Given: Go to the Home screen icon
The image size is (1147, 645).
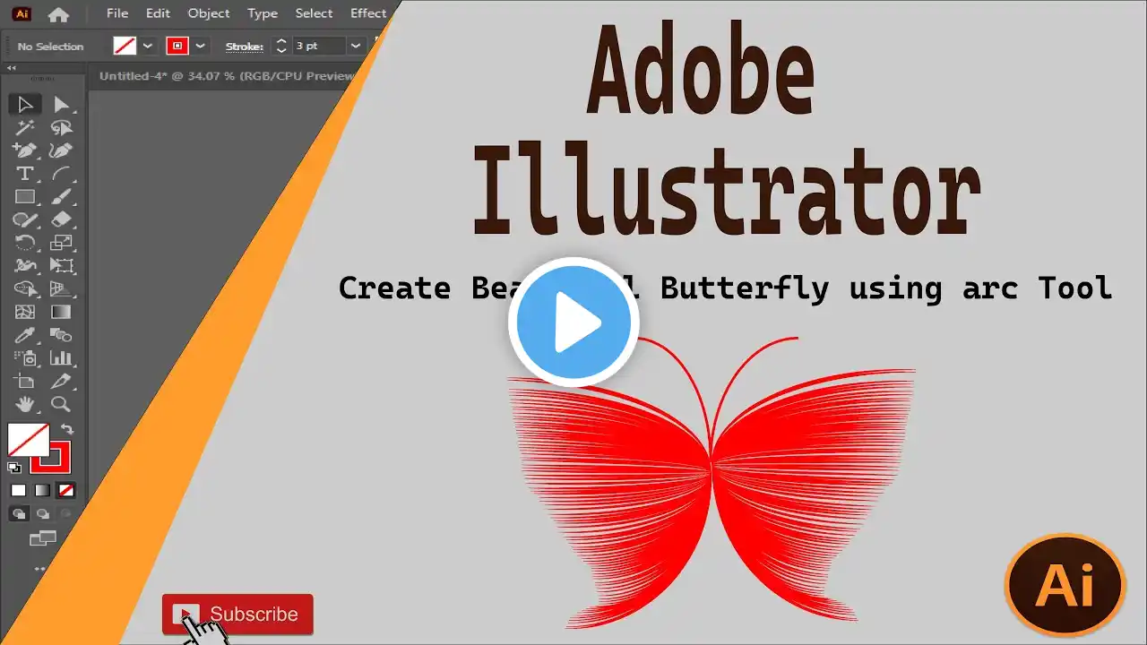Looking at the screenshot, I should (x=58, y=14).
